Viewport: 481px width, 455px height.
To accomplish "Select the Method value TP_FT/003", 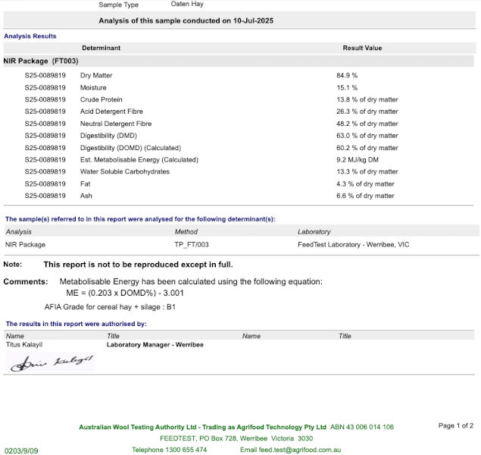I will tap(191, 245).
